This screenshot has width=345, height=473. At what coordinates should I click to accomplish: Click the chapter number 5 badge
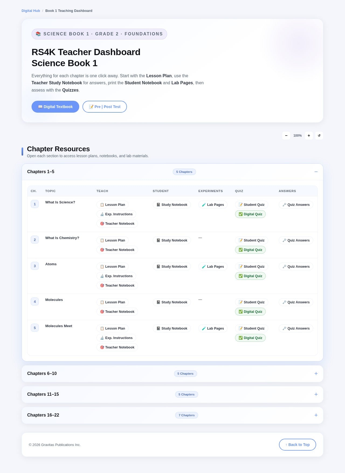35,328
